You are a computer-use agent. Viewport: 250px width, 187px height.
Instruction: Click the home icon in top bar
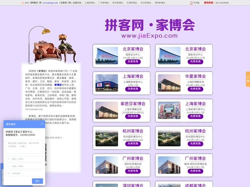coord(23,3)
